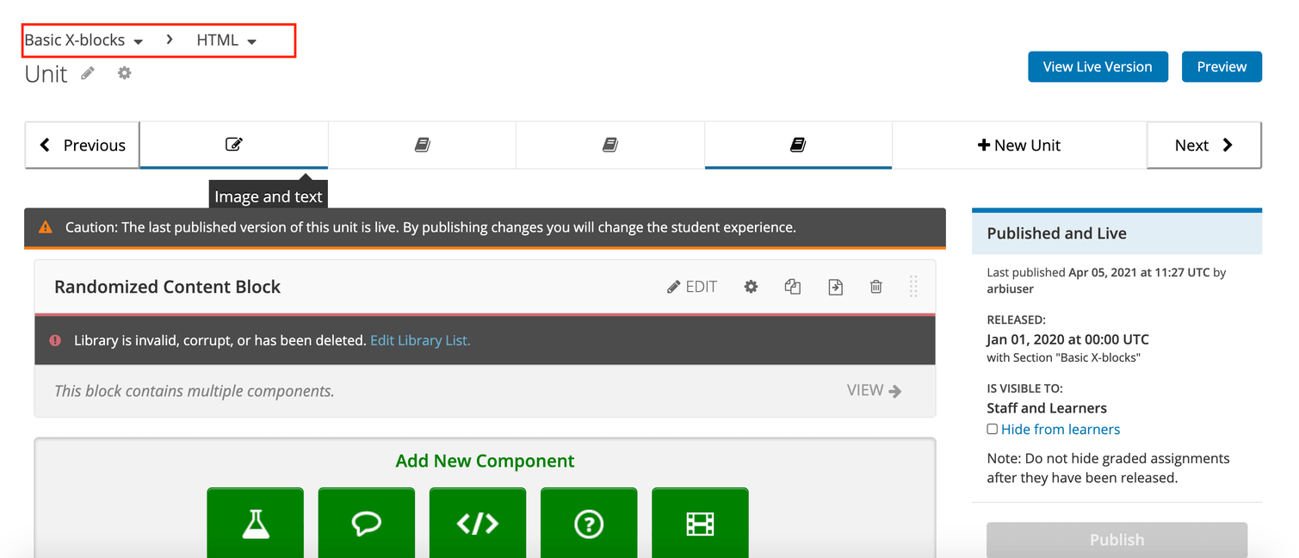This screenshot has width=1299, height=558.
Task: Click the drag handle of Randomized Content Block
Action: click(x=913, y=287)
